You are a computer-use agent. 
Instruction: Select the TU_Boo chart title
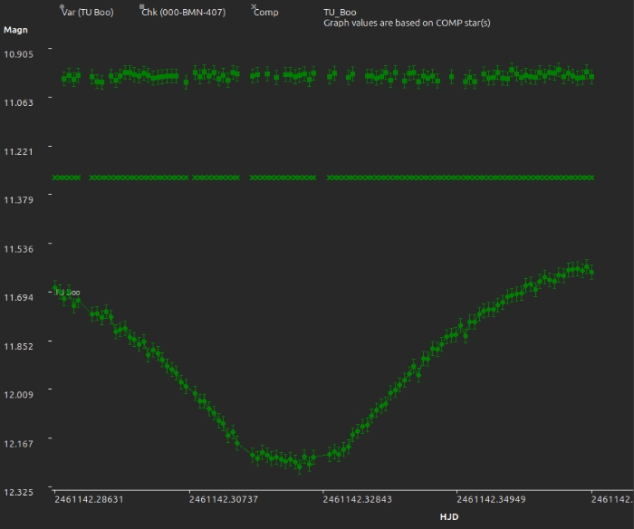pyautogui.click(x=340, y=13)
